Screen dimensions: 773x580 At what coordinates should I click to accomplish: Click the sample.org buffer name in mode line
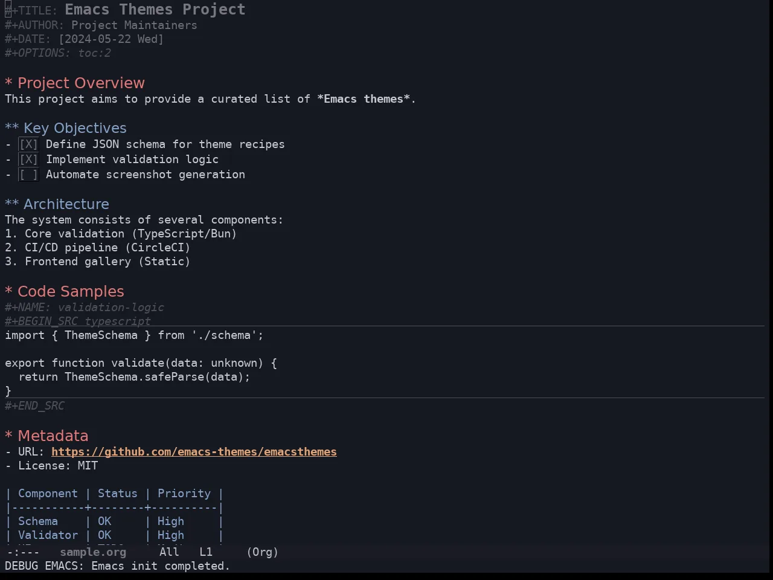93,552
